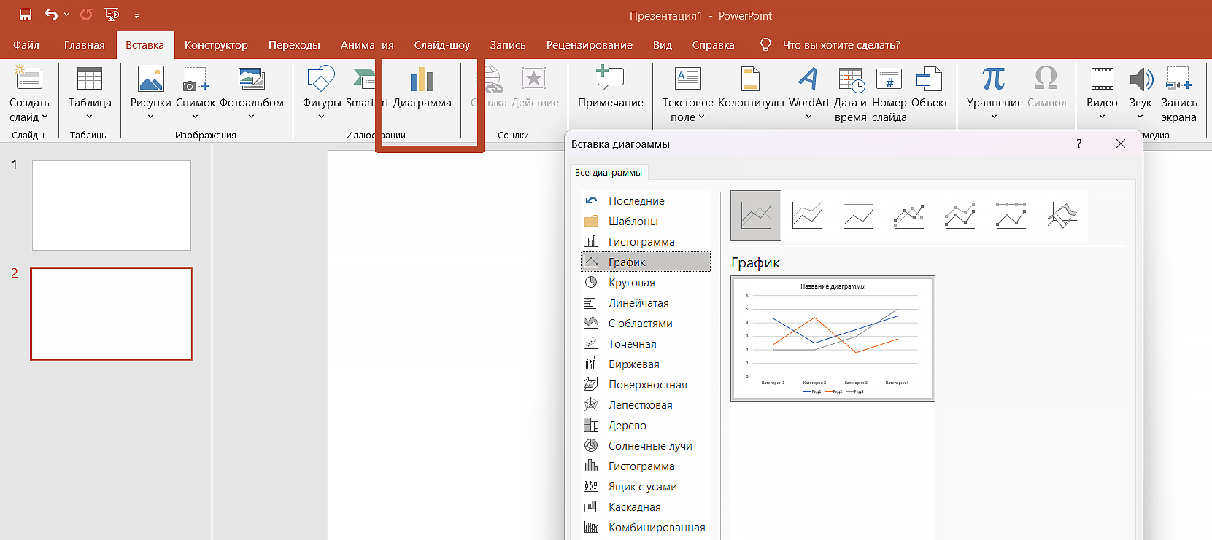
Task: Undo the last action
Action: (50, 15)
